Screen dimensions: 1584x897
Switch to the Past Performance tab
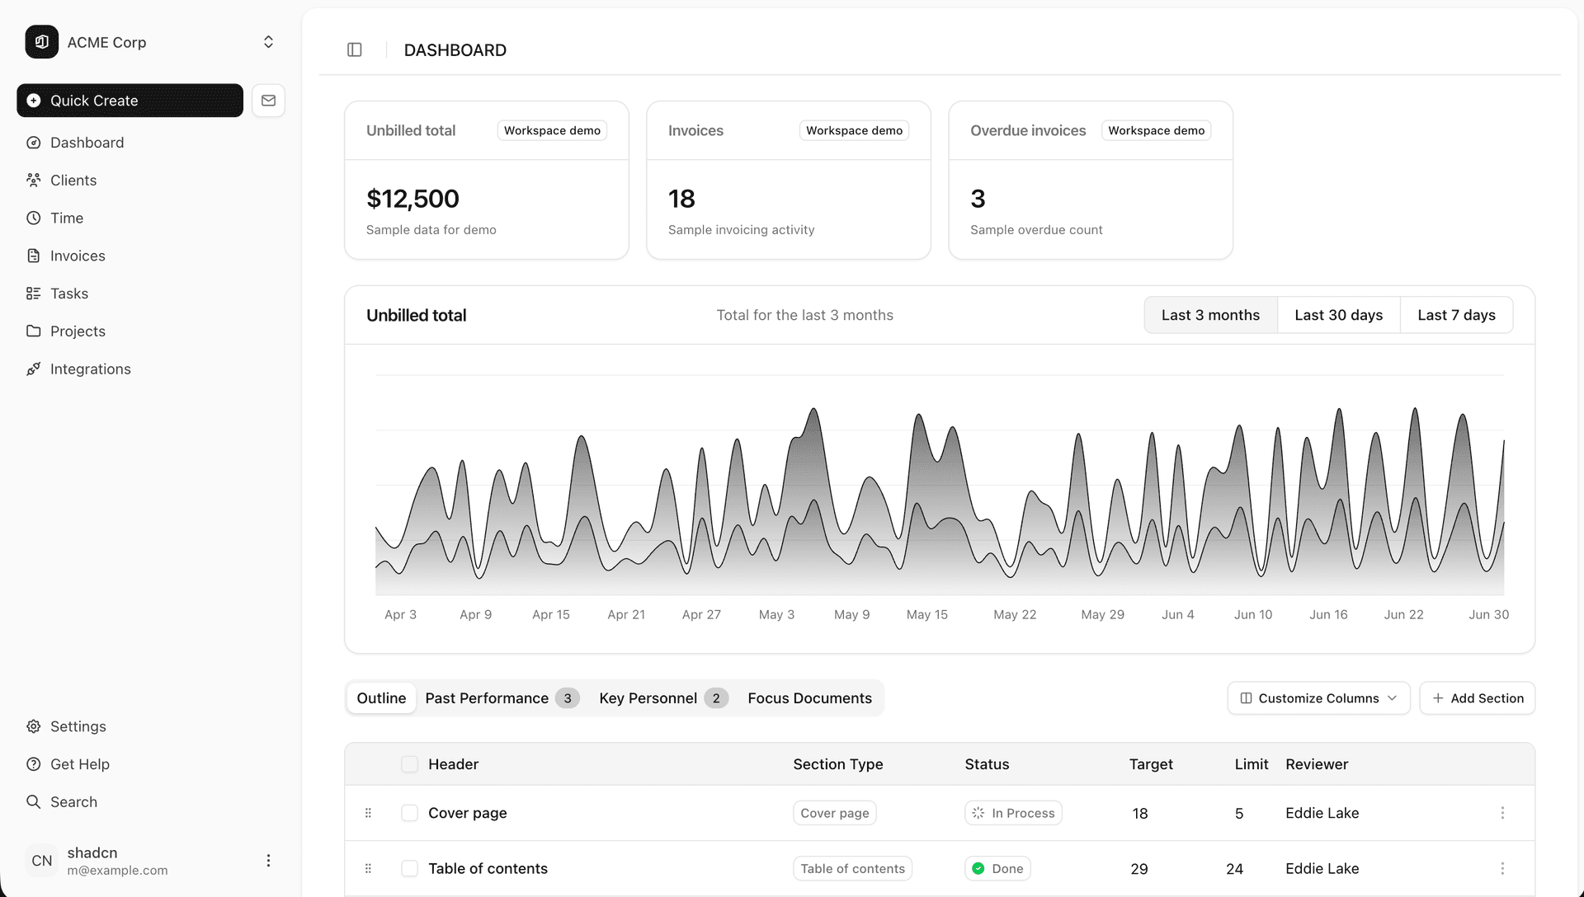(x=487, y=698)
